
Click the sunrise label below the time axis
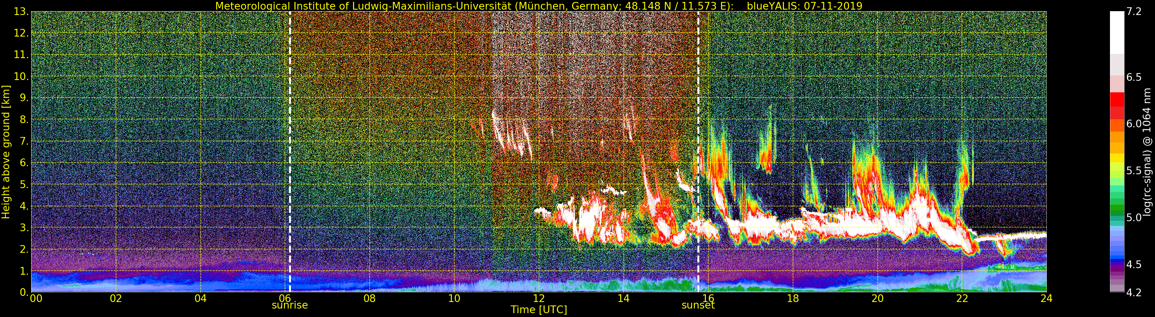click(x=290, y=305)
